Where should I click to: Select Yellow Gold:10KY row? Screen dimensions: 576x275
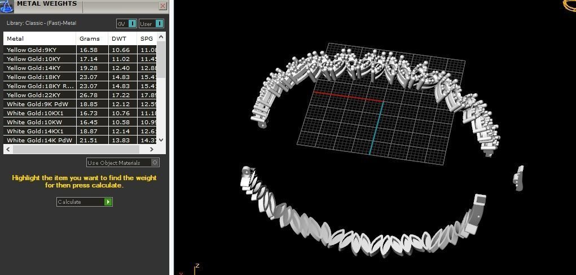tap(80, 59)
